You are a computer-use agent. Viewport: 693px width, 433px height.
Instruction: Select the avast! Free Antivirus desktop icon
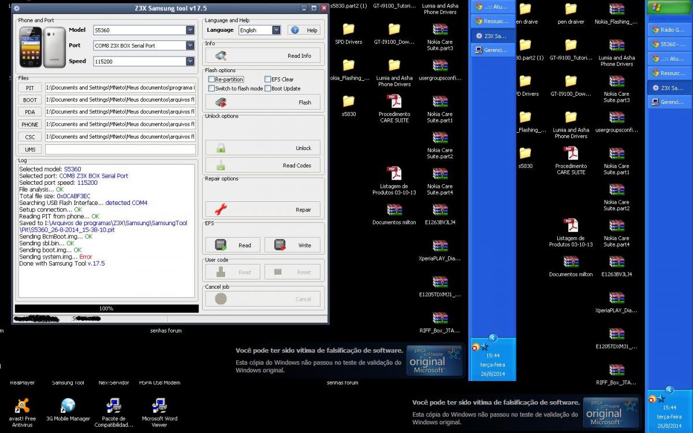coord(22,413)
